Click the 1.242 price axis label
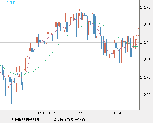153x123 pixels. (x=145, y=77)
